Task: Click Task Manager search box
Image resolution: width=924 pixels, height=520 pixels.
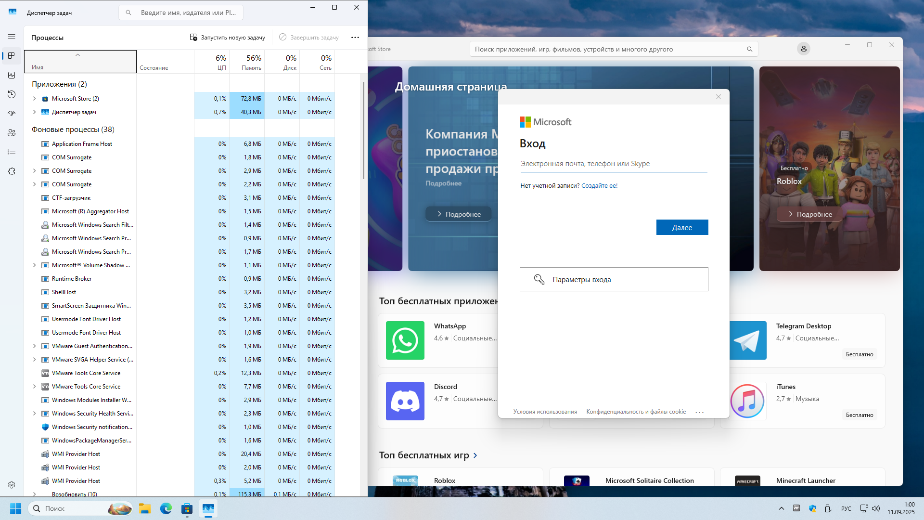Action: point(181,13)
